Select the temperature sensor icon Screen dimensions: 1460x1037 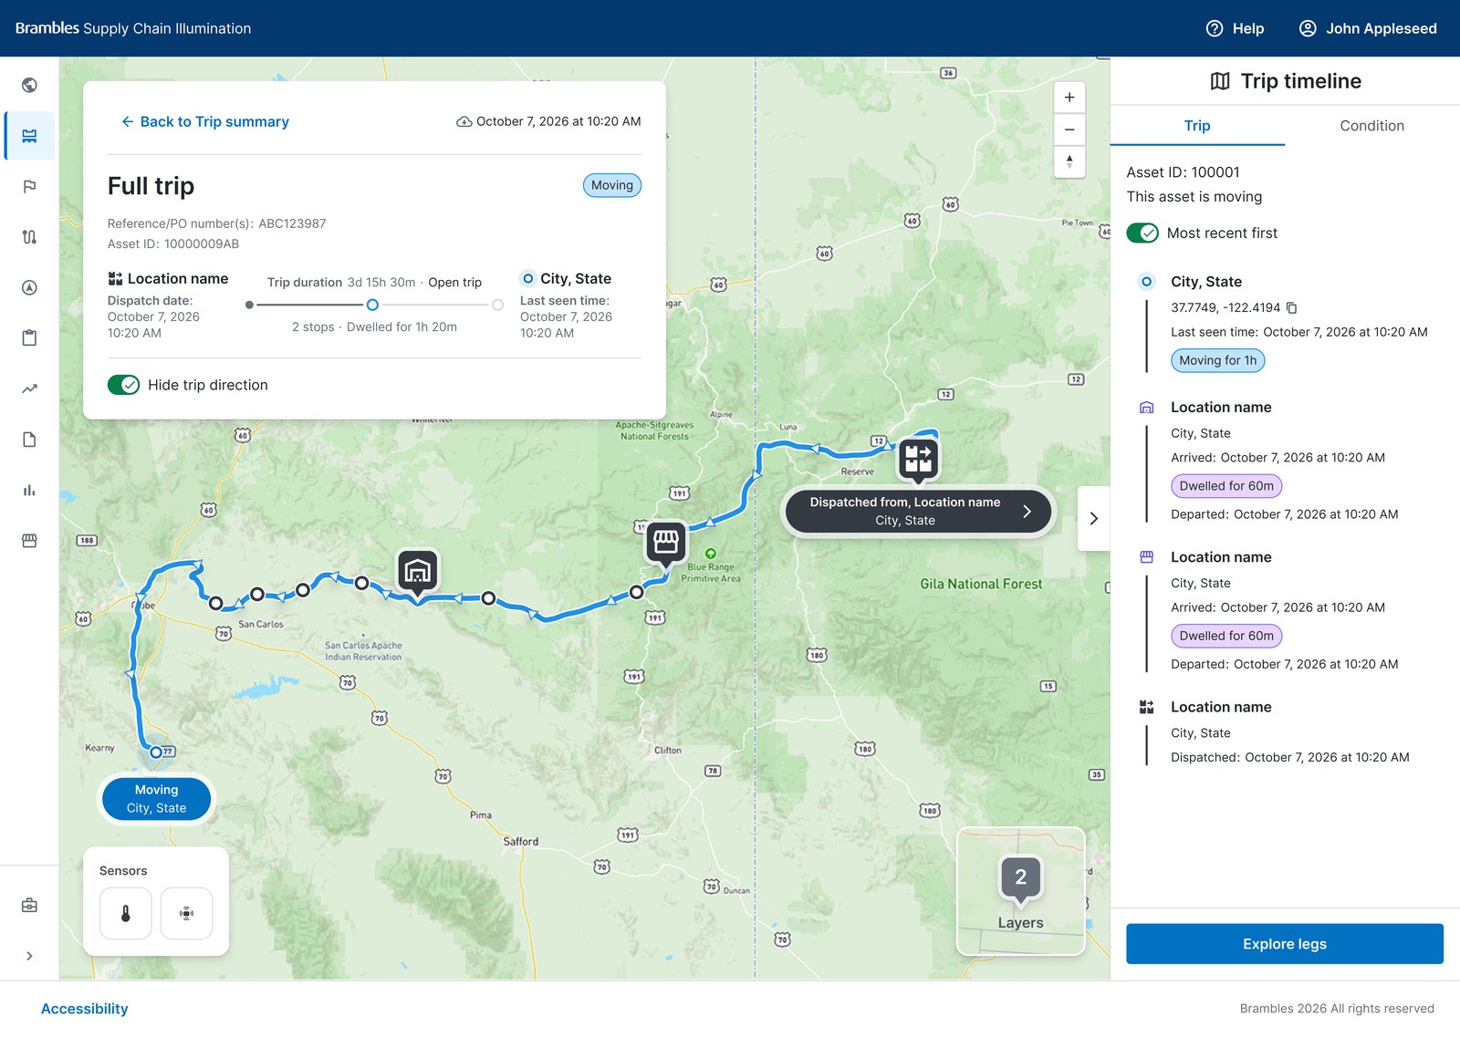pos(126,913)
